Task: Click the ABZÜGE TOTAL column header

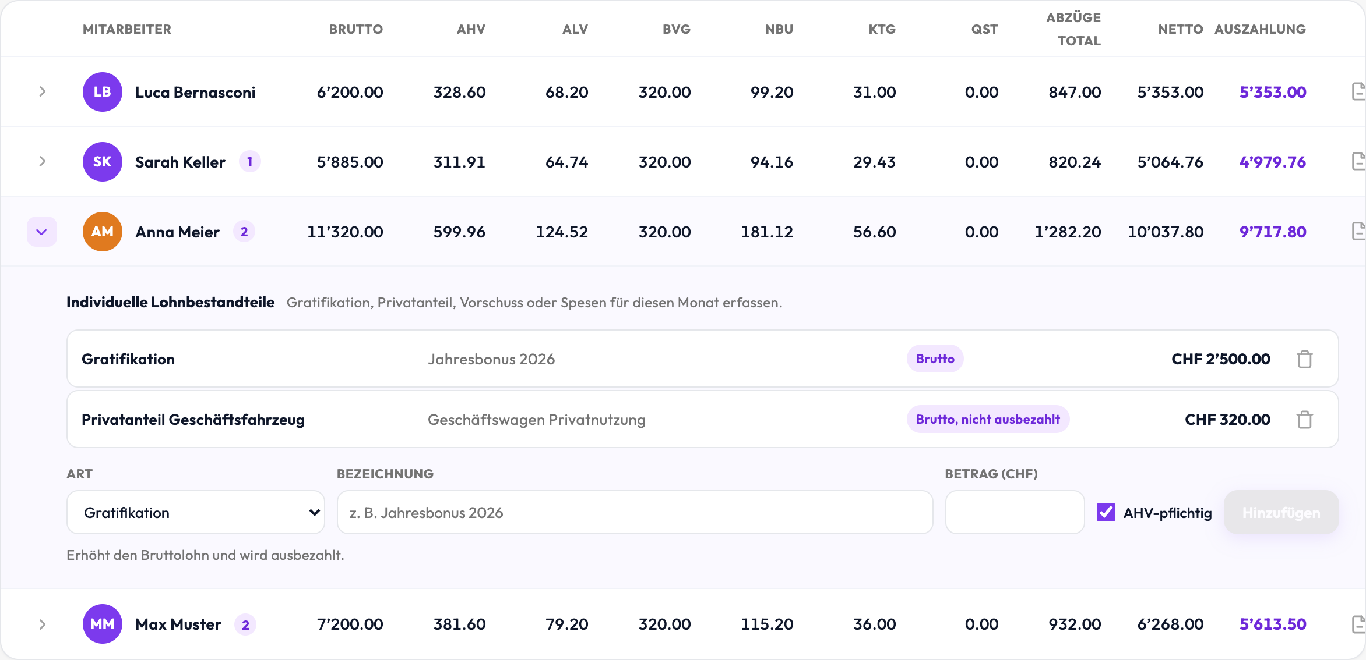Action: pyautogui.click(x=1073, y=29)
